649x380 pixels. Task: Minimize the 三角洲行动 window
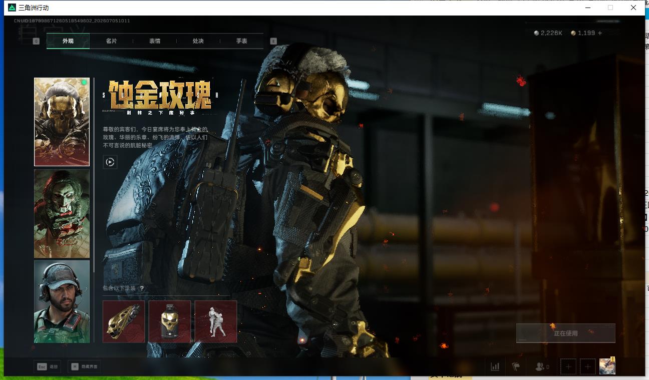[587, 8]
